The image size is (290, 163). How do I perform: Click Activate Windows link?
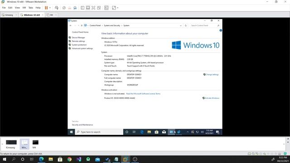tap(212, 98)
